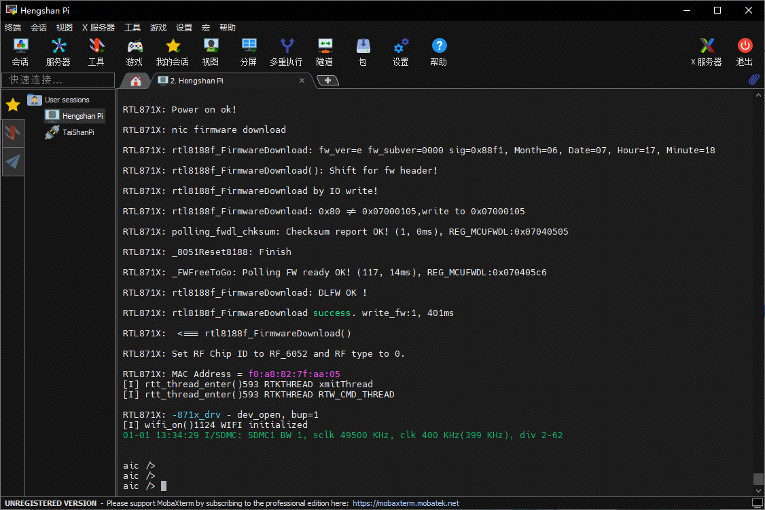The width and height of the screenshot is (765, 510).
Task: Expand the User sessions folder
Action: 58,100
